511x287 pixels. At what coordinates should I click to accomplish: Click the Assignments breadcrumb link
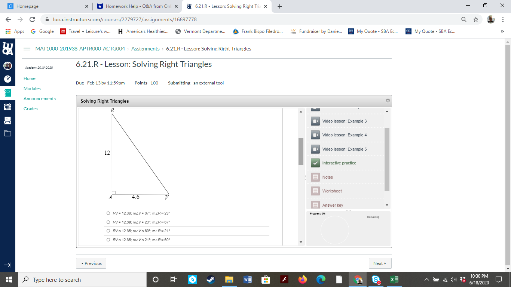(x=146, y=49)
